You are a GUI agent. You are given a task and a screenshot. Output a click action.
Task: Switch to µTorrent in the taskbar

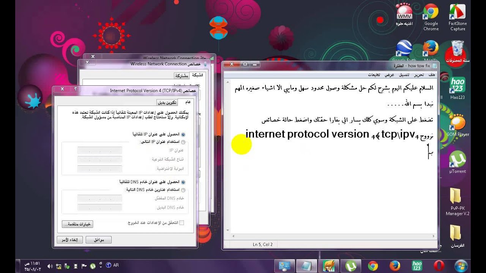click(351, 266)
